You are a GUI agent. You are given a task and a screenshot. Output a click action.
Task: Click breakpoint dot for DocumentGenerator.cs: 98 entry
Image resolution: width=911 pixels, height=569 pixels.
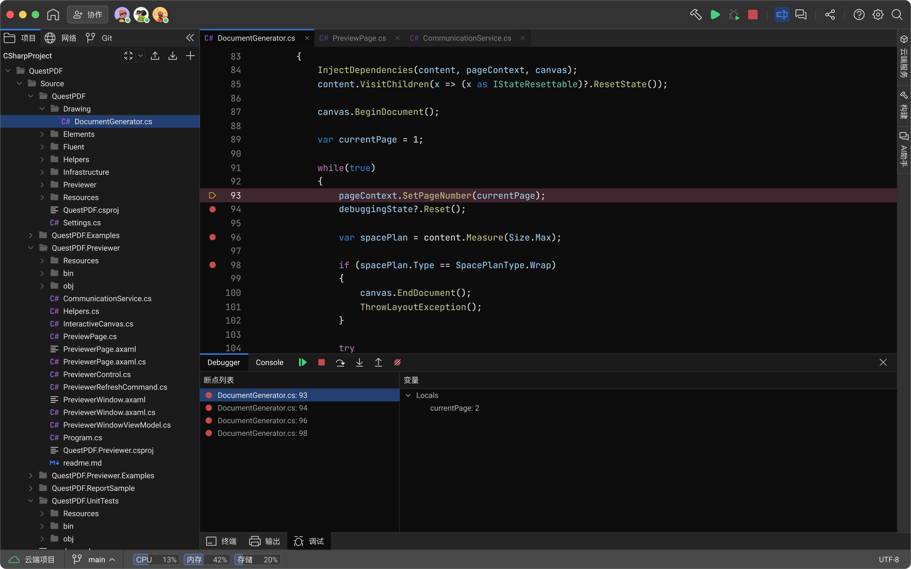tap(209, 433)
